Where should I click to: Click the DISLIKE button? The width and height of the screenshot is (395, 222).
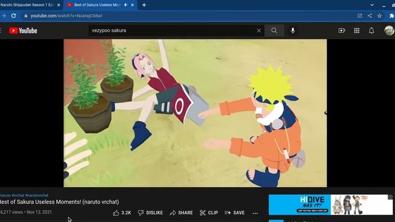[151, 213]
